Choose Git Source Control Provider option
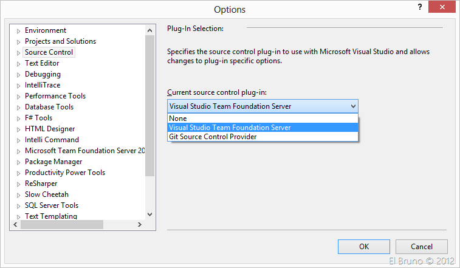This screenshot has width=460, height=268. [x=213, y=137]
